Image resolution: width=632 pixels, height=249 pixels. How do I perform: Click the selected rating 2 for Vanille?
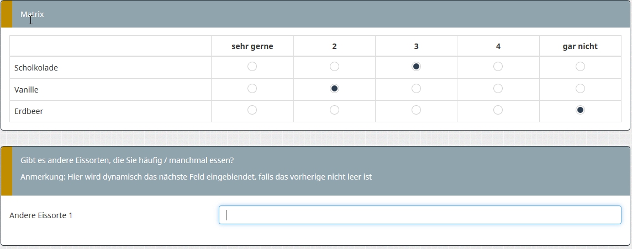click(334, 89)
